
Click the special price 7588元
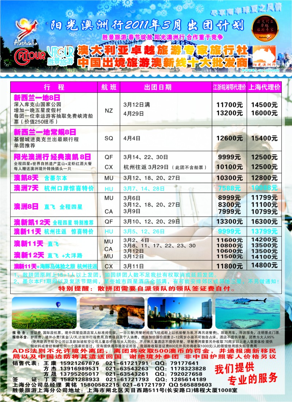(229, 188)
